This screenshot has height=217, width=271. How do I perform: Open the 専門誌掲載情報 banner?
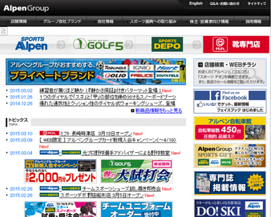click(x=230, y=183)
